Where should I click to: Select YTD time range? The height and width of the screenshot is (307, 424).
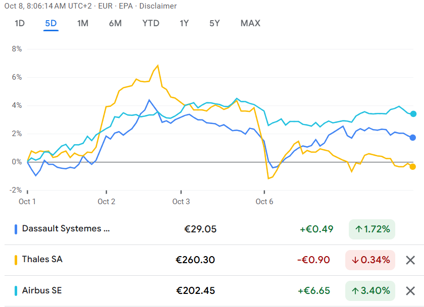click(x=150, y=23)
